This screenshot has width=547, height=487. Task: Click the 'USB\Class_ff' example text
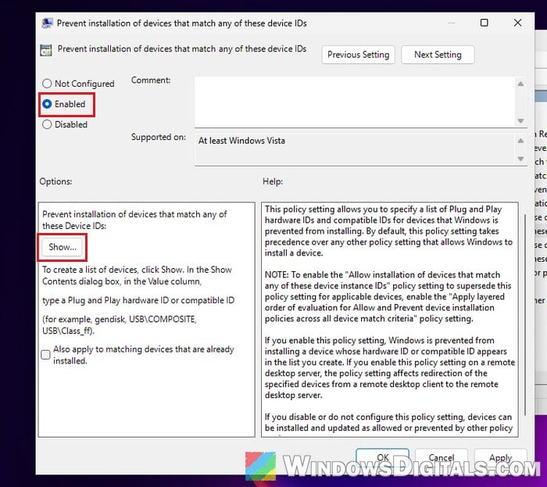[x=68, y=331]
